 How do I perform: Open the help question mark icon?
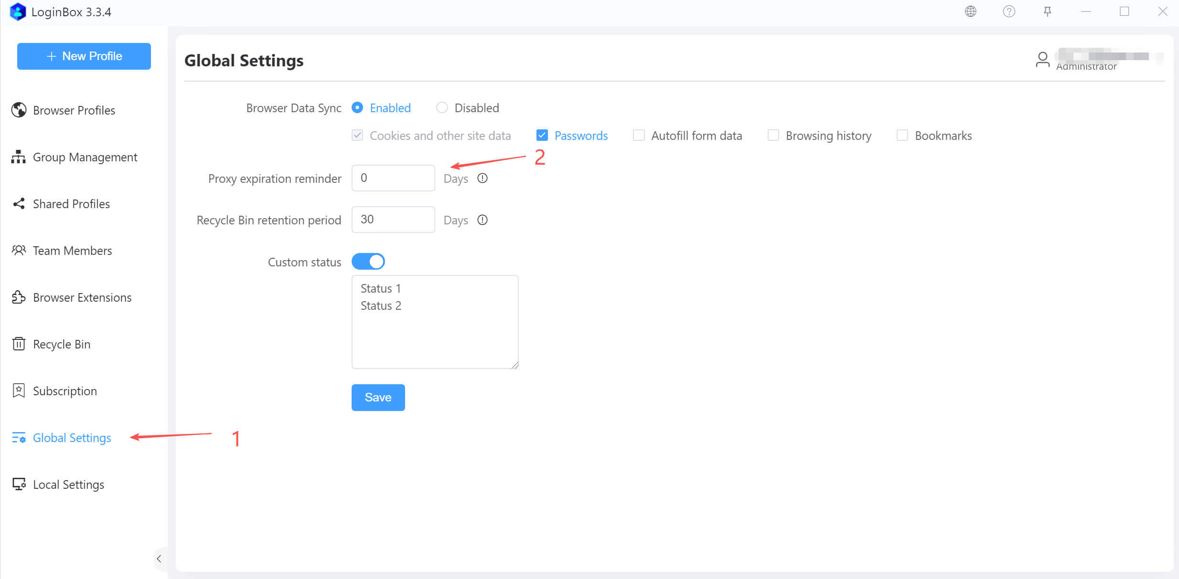[1008, 11]
